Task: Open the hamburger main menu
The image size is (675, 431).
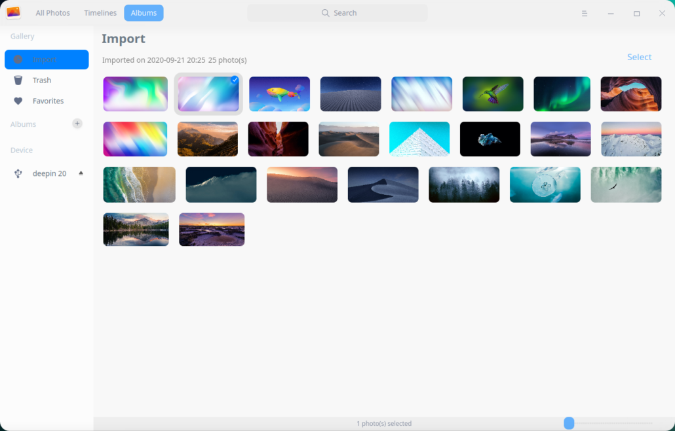Action: click(584, 13)
